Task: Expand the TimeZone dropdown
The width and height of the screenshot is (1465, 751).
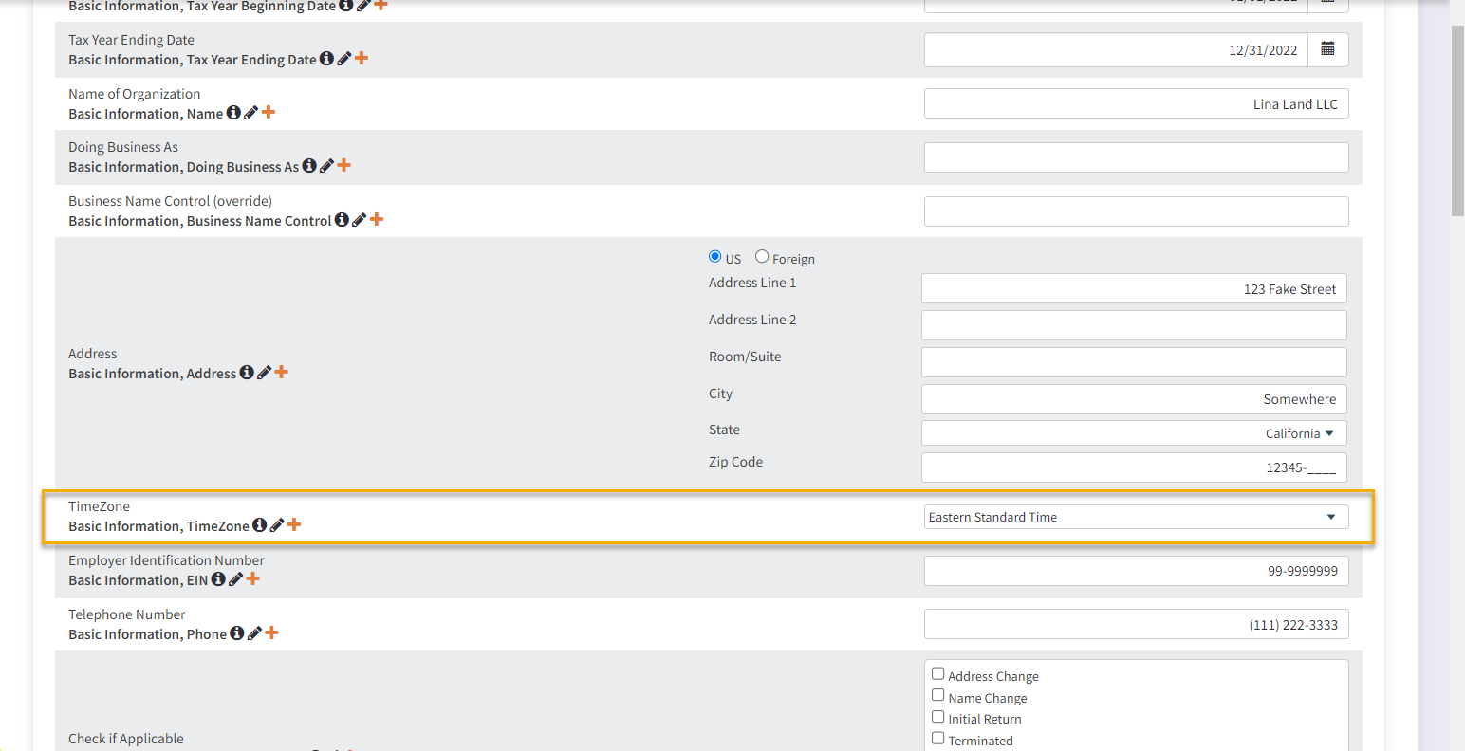Action: [1136, 517]
